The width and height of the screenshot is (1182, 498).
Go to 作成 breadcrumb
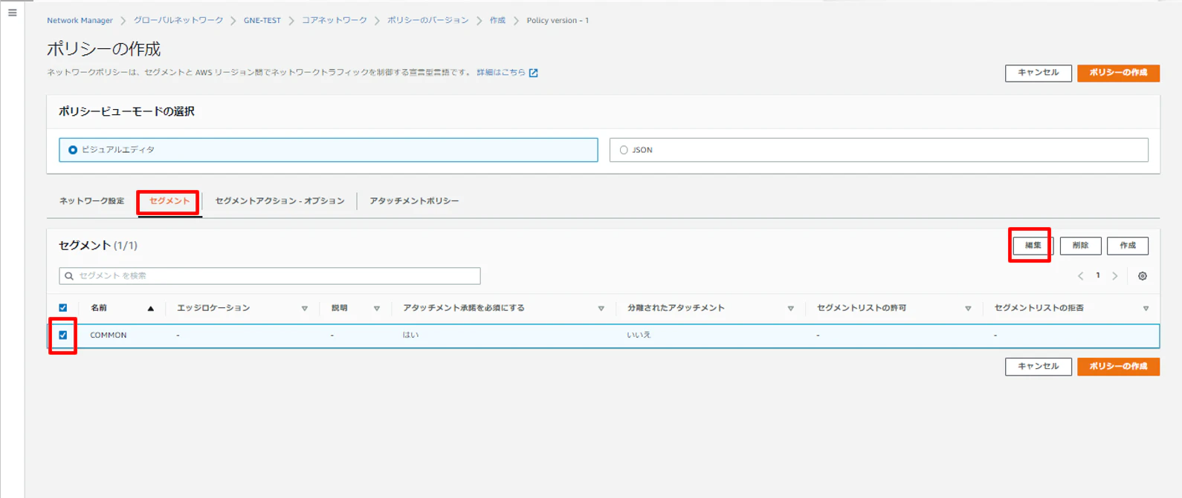[x=497, y=21]
